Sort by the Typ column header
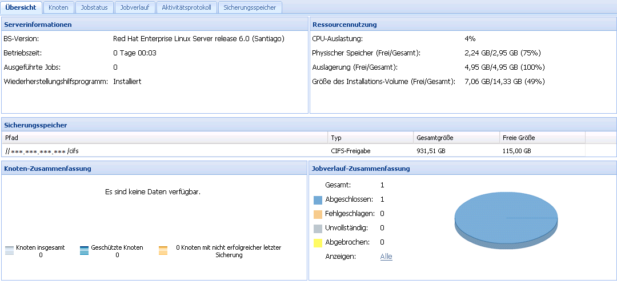The width and height of the screenshot is (617, 284). [370, 138]
